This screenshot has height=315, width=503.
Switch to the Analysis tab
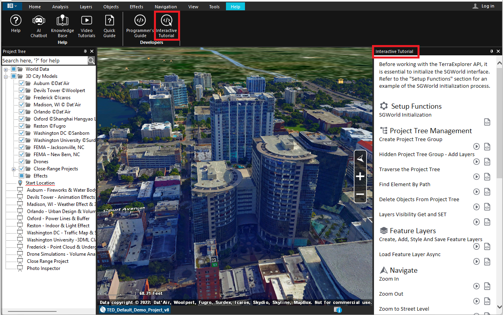[x=60, y=7]
